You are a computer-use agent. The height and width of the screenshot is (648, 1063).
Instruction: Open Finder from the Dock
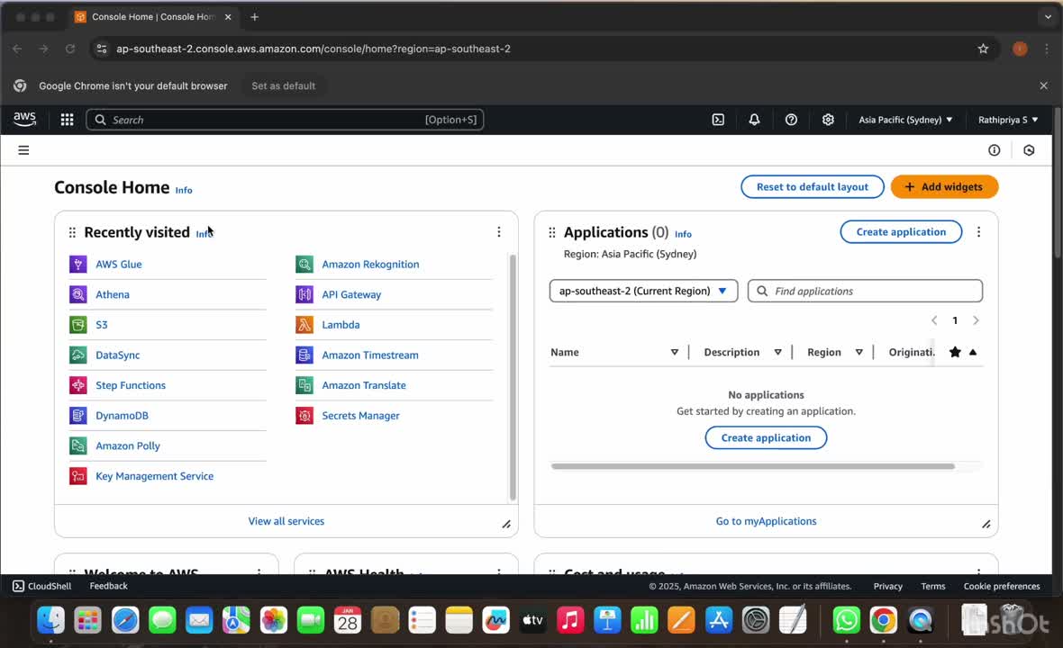pyautogui.click(x=50, y=620)
